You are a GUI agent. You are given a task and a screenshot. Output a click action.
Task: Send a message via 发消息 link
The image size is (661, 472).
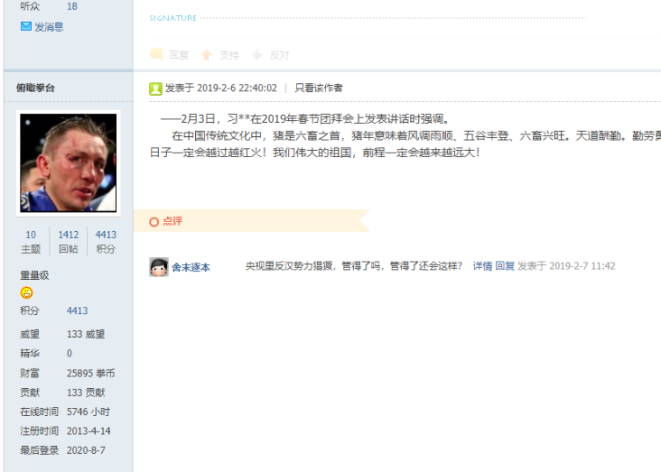pyautogui.click(x=49, y=27)
